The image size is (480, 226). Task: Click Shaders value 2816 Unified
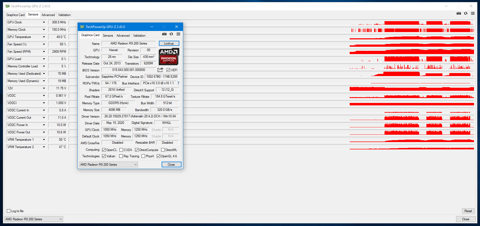116,90
